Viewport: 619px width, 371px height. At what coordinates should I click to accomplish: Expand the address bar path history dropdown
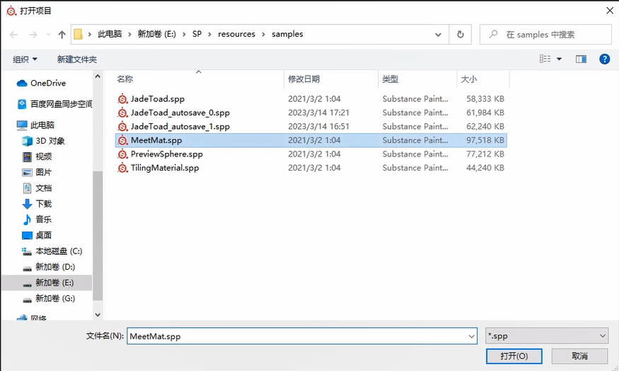point(439,34)
